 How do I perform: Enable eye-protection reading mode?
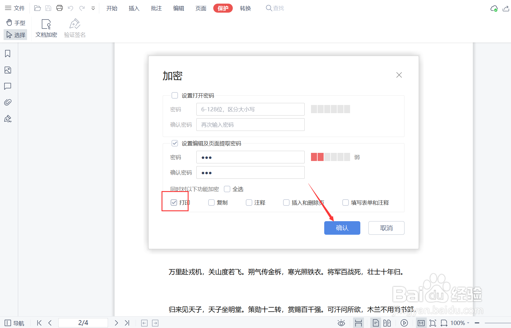coord(341,323)
